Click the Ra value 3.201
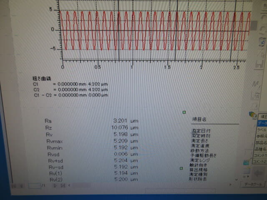The image size is (267, 200). (x=121, y=121)
